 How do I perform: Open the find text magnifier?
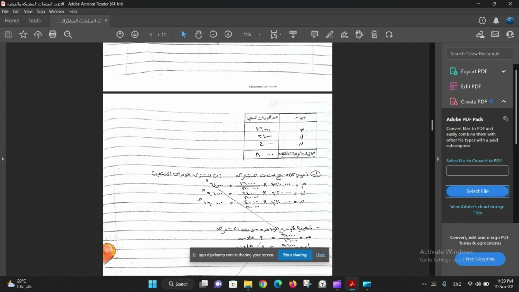click(68, 34)
